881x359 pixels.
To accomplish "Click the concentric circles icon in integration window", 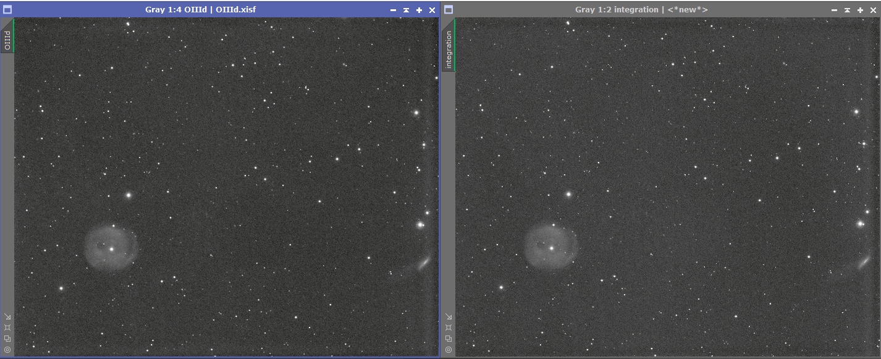I will click(x=449, y=350).
